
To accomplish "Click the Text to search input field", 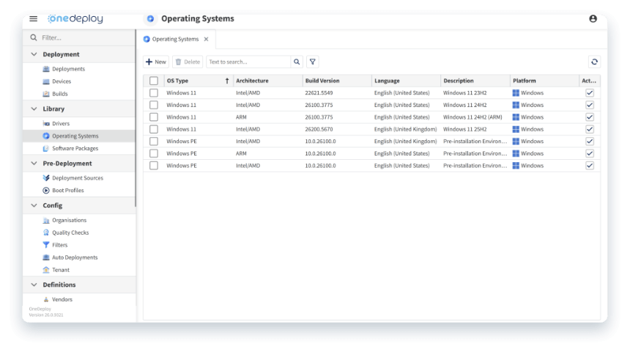I will [x=248, y=62].
